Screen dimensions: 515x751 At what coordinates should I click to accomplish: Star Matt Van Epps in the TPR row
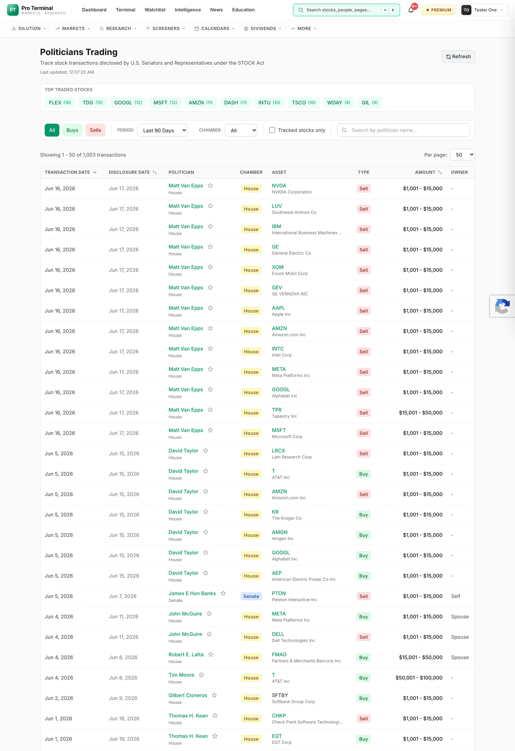coord(210,410)
